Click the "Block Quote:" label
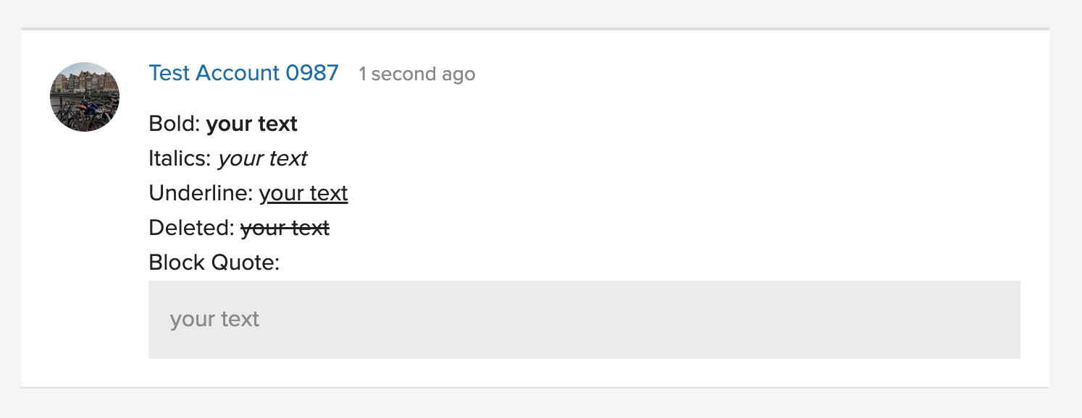 tap(214, 263)
